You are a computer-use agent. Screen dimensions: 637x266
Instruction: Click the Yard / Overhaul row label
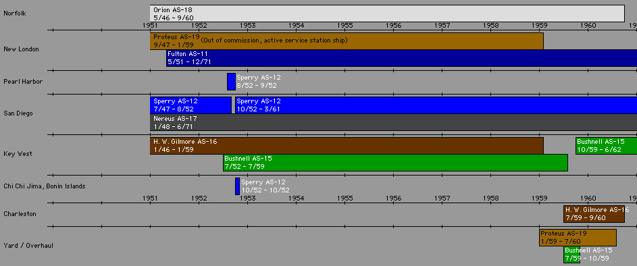28,246
